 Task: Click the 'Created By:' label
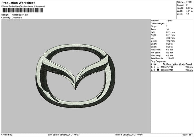(x=7, y=135)
